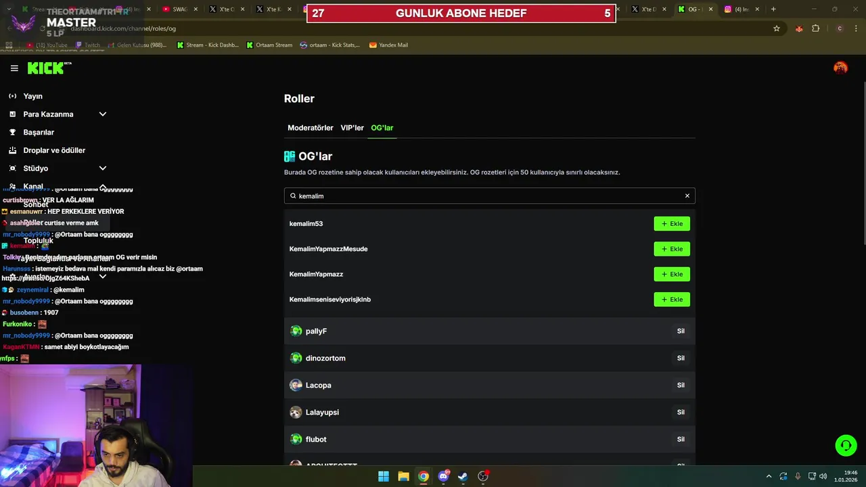Switch to the VIP'ler tab
866x487 pixels.
352,128
